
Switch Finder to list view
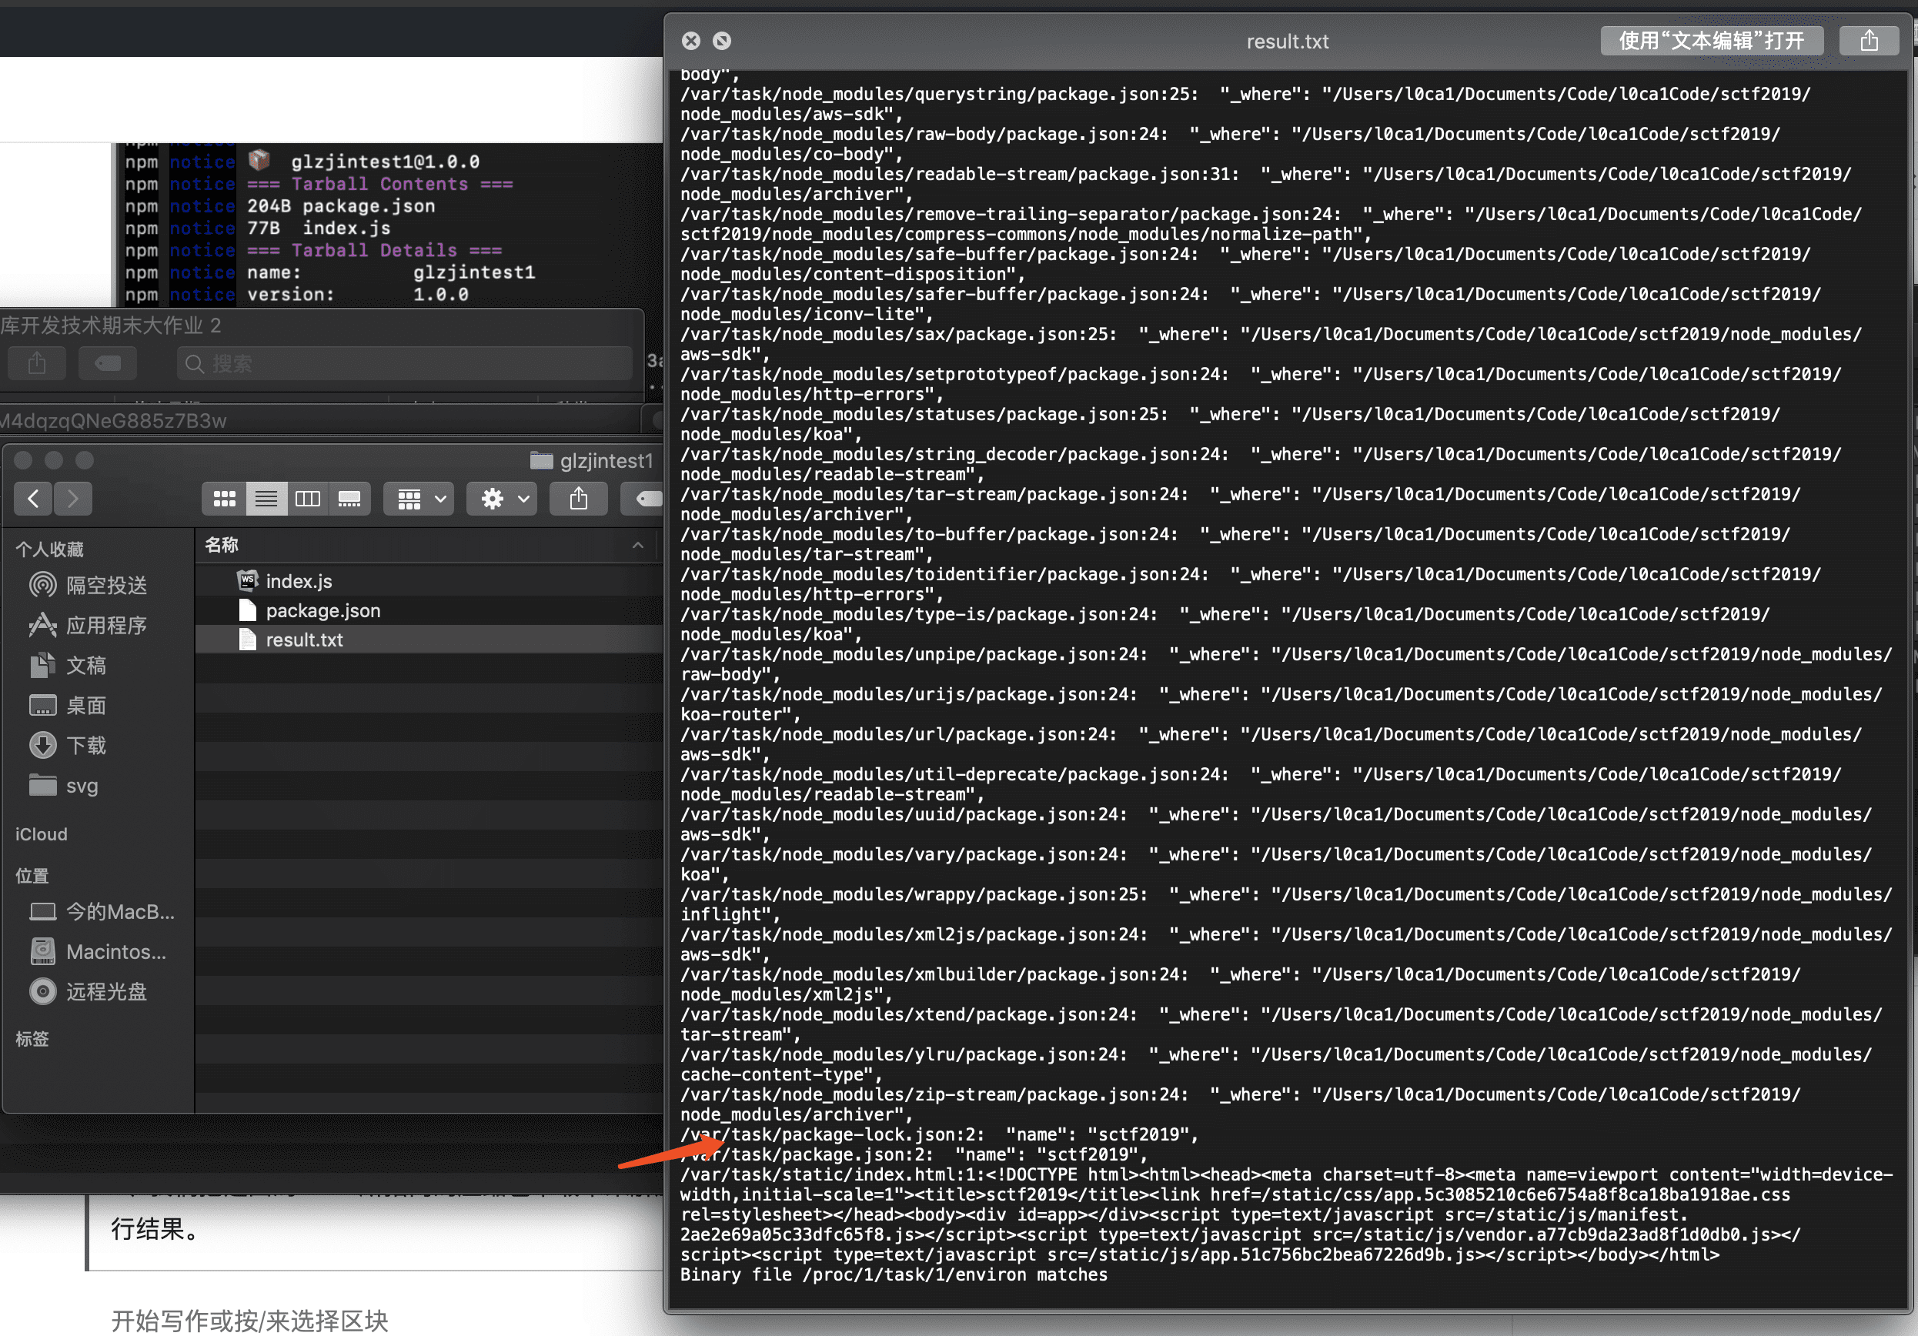[266, 499]
